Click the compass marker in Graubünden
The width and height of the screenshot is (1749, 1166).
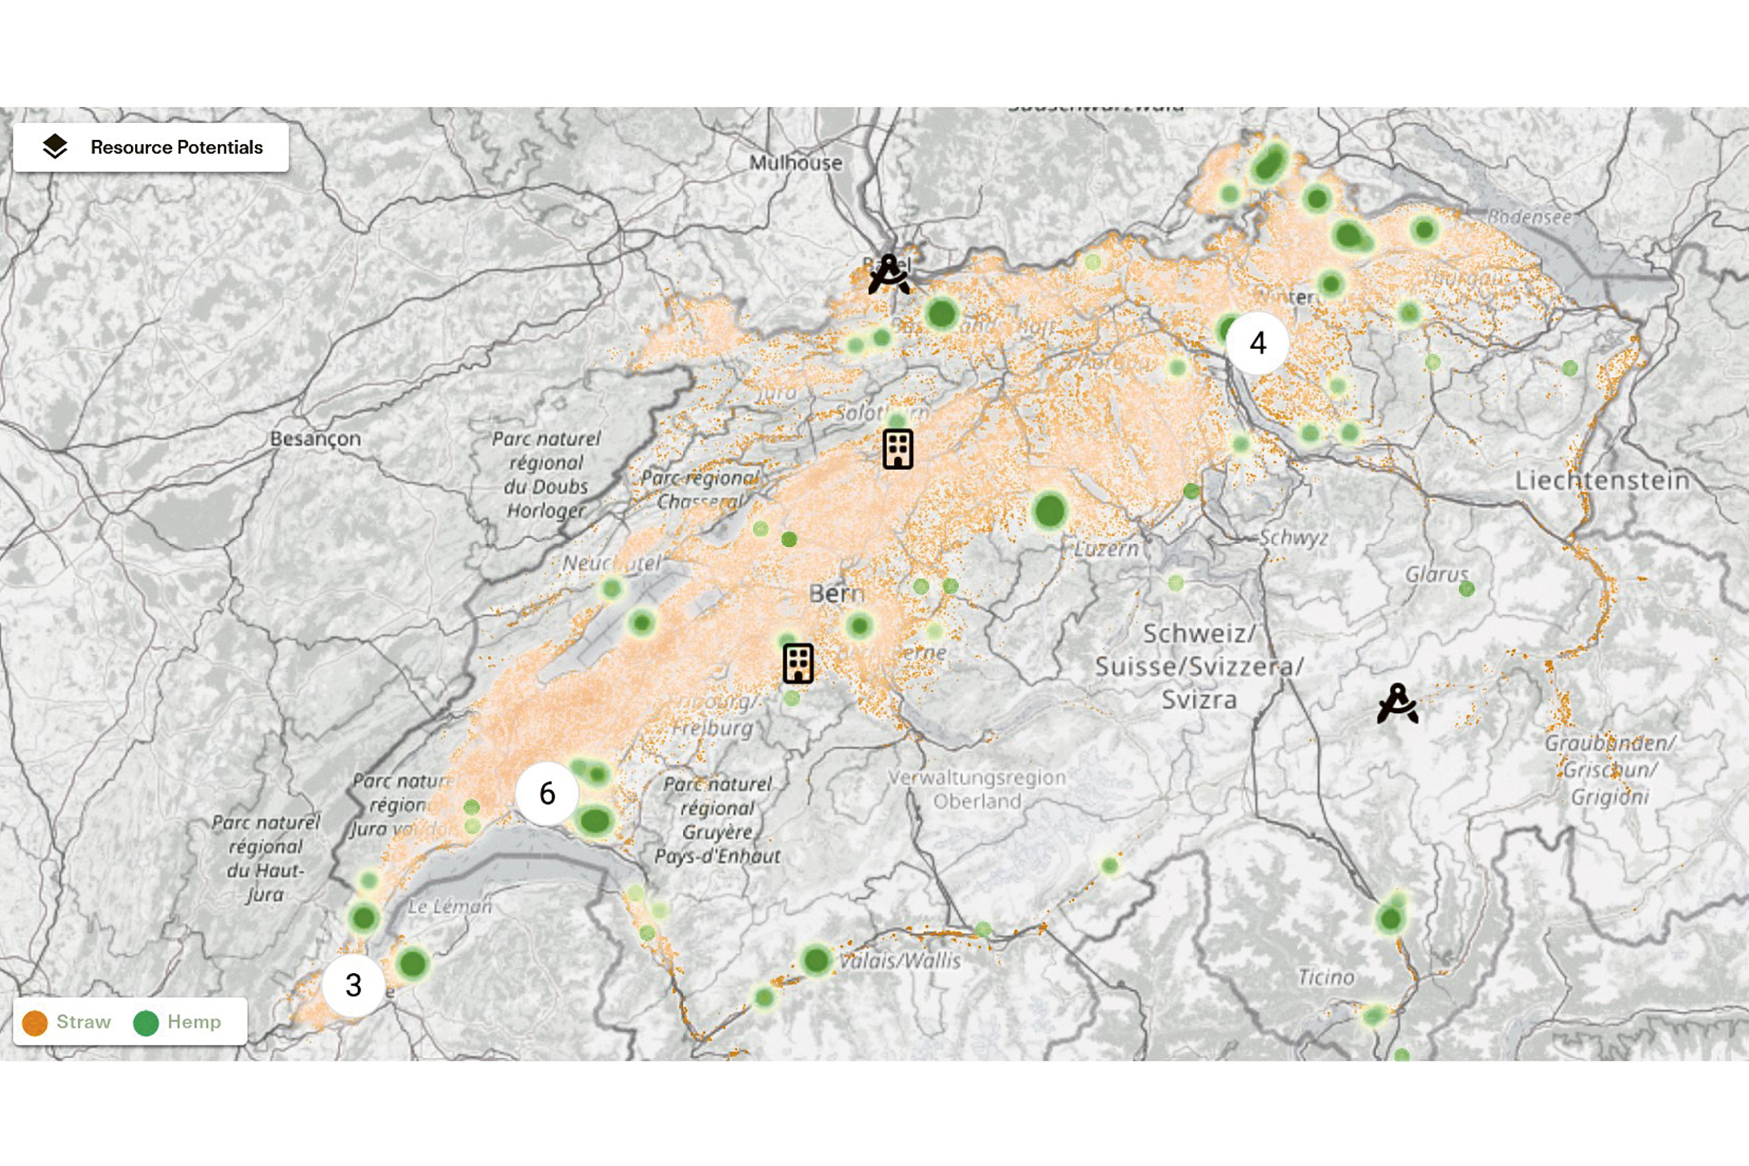1397,704
